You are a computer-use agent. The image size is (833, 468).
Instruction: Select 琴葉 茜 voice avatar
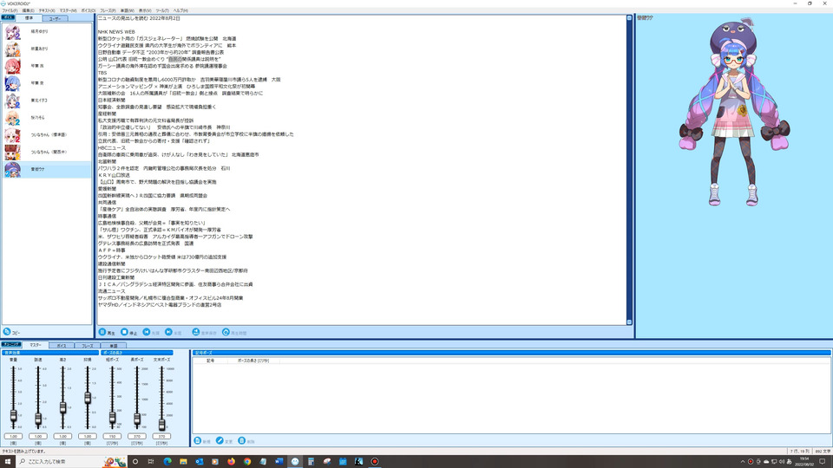12,66
